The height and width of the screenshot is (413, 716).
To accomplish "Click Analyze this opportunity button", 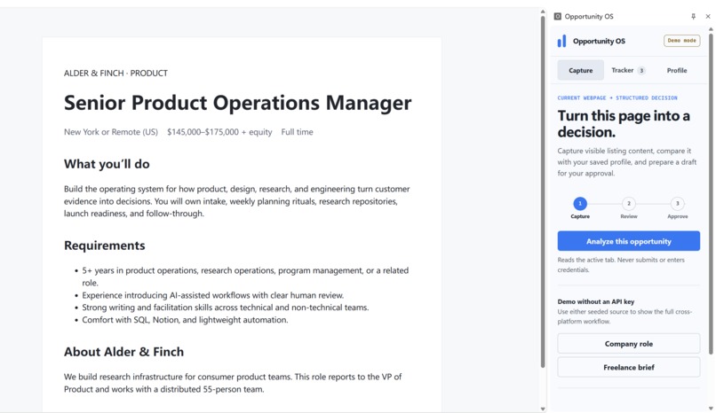I will tap(628, 241).
